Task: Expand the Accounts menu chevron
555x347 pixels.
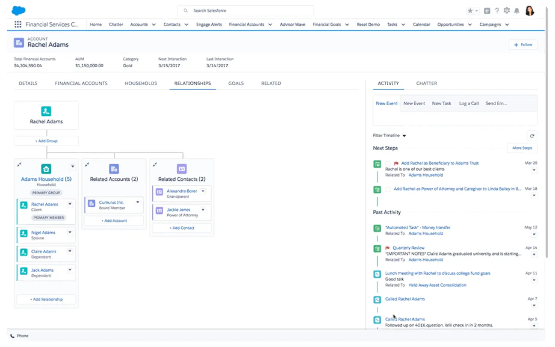Action: coord(153,24)
